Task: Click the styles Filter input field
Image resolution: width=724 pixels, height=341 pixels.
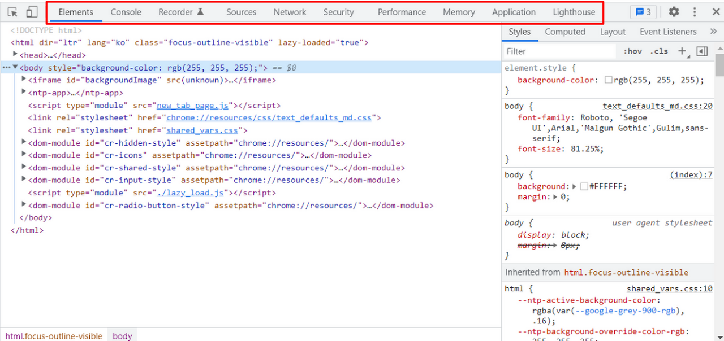Action: 559,51
